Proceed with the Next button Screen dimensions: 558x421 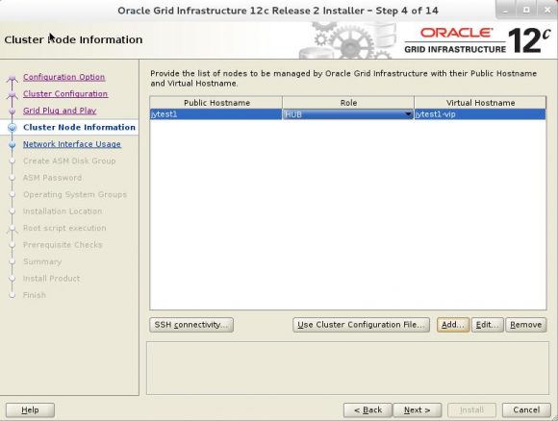click(418, 410)
